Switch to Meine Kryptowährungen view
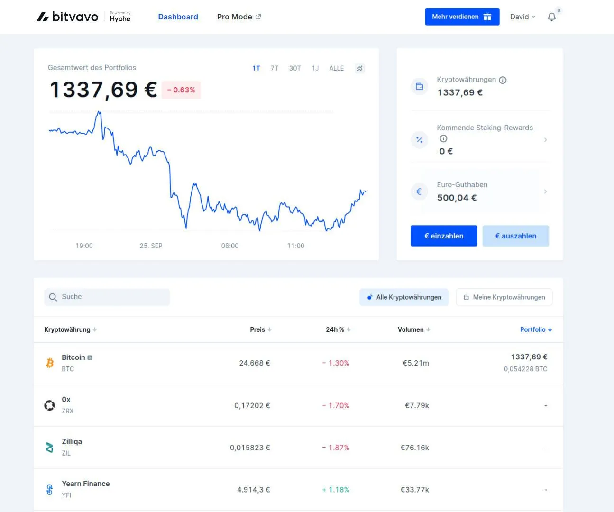This screenshot has height=512, width=614. point(504,297)
